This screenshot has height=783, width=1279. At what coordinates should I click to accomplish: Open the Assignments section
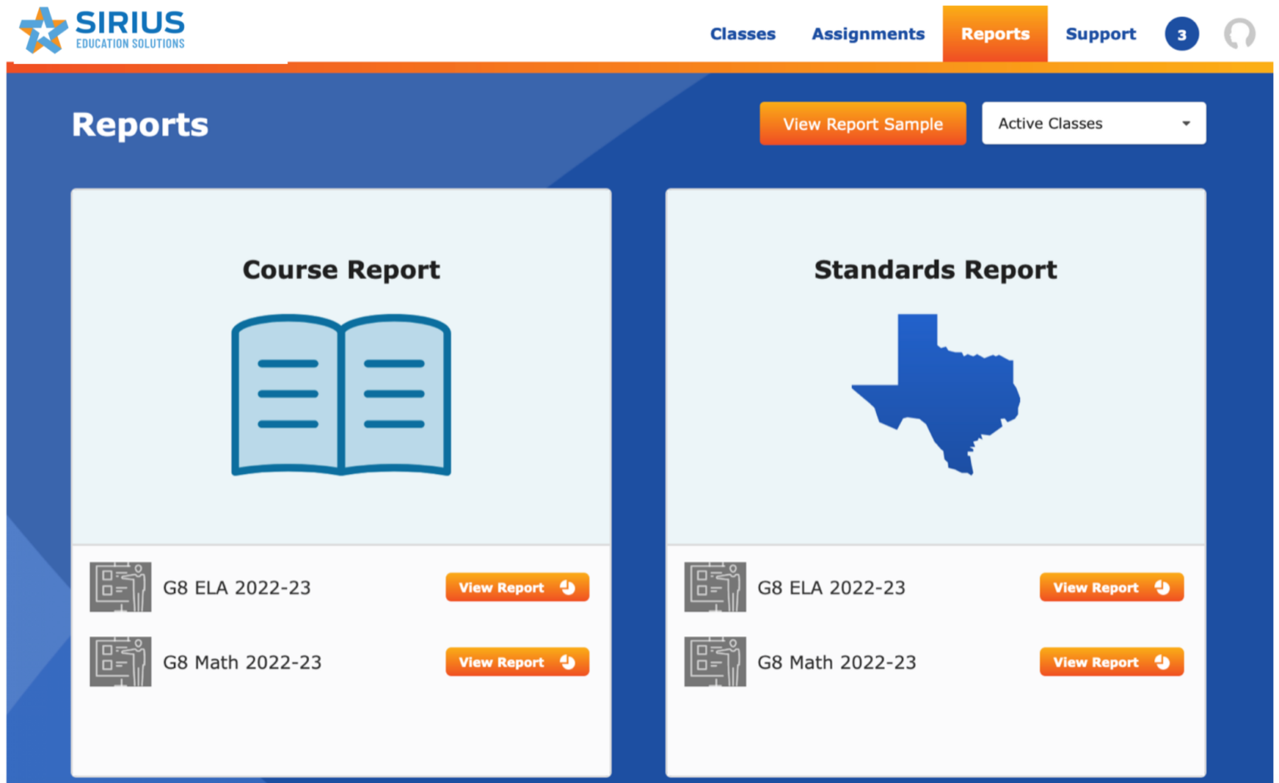tap(868, 33)
